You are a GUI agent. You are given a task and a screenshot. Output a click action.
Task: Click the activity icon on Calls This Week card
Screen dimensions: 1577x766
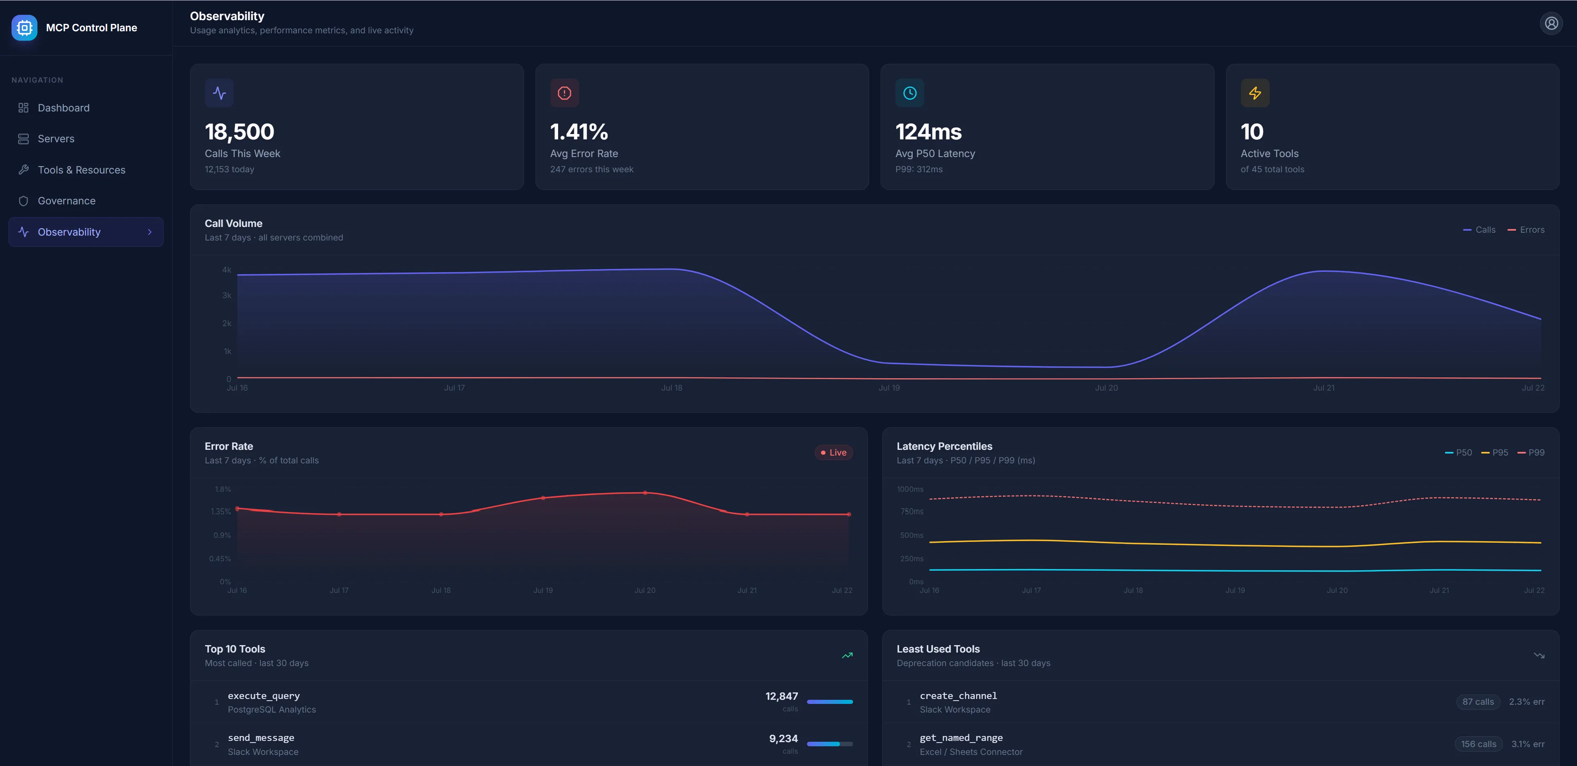[219, 93]
